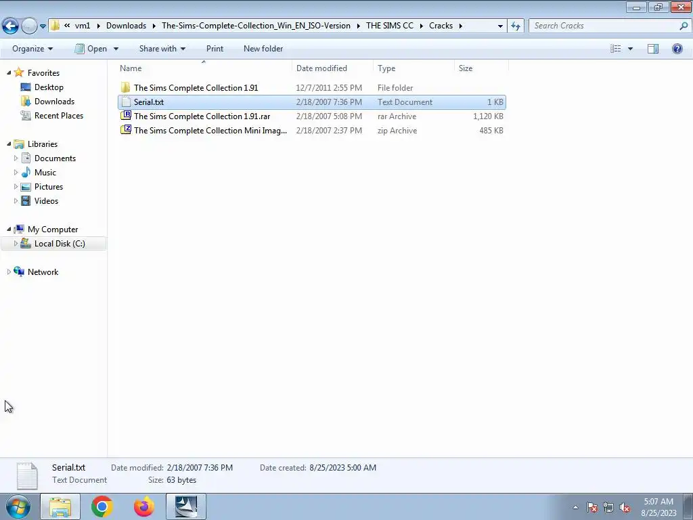Expand the arrow after vm1 breadcrumb
The width and height of the screenshot is (693, 520).
click(98, 26)
